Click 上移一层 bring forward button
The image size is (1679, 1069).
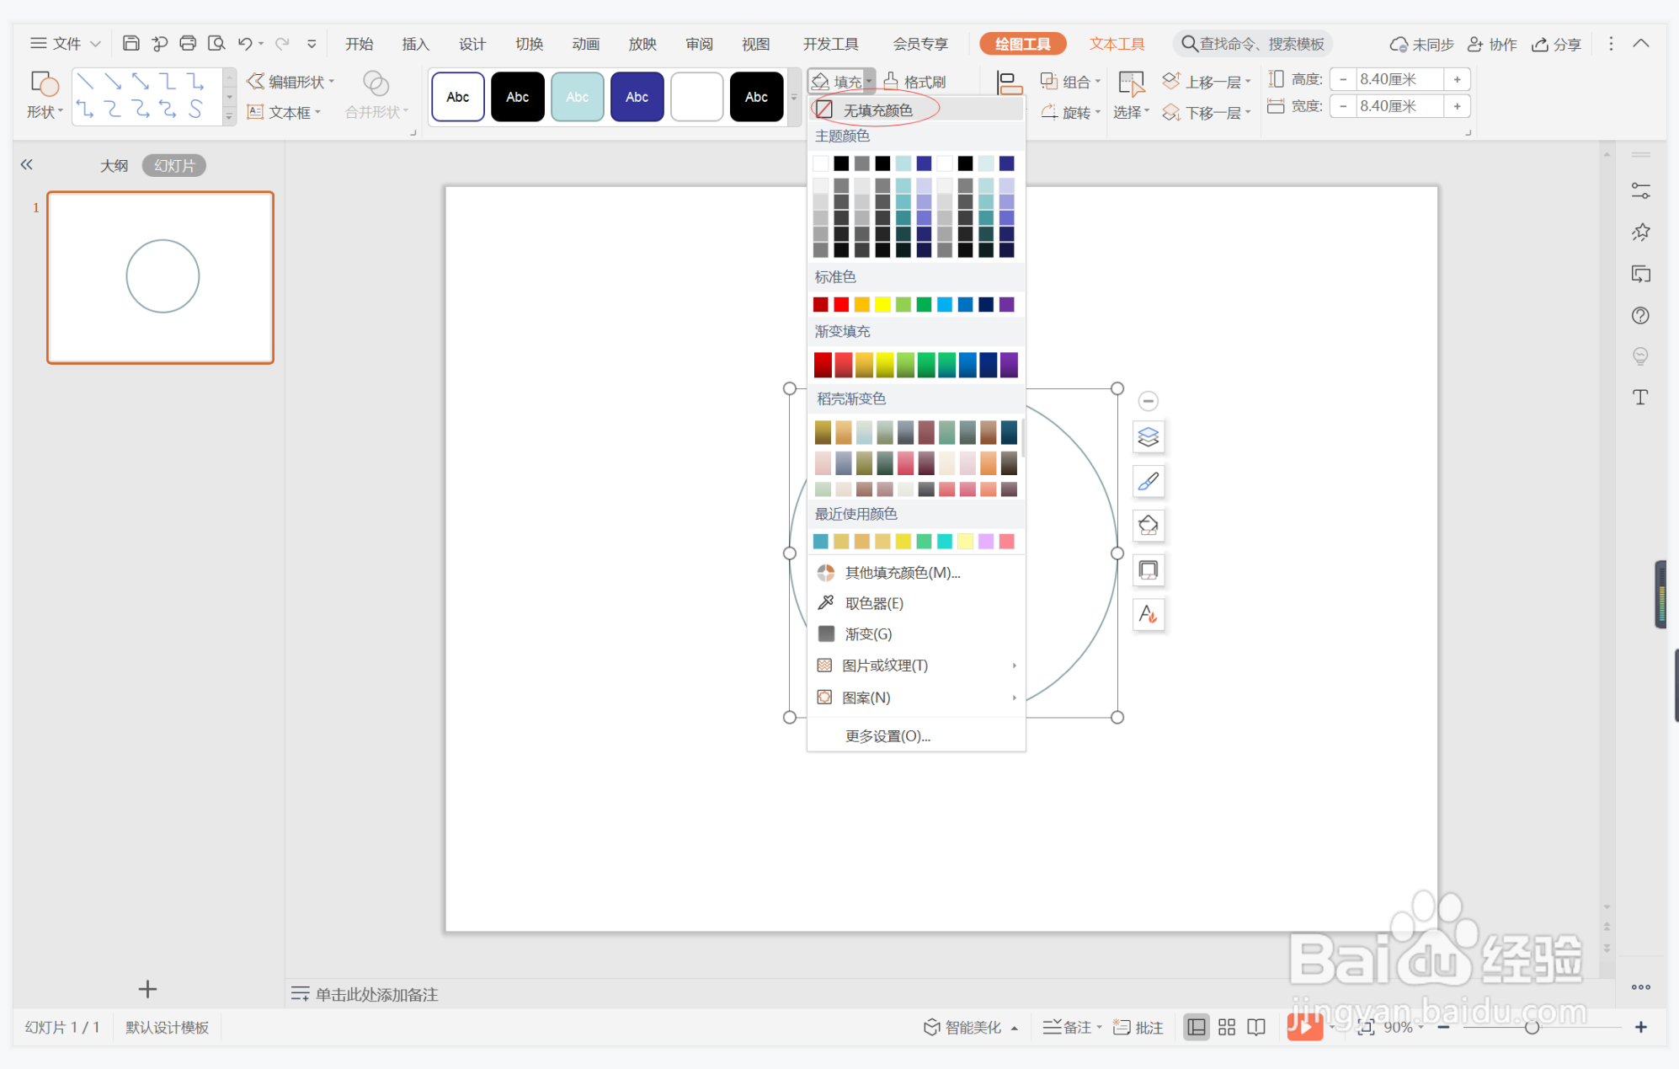pos(1206,82)
